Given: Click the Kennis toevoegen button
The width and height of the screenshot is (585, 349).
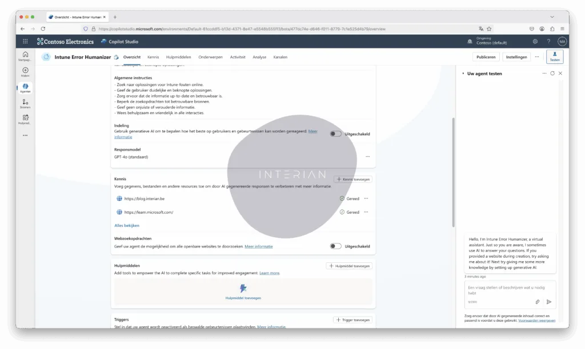Looking at the screenshot, I should click(x=353, y=179).
